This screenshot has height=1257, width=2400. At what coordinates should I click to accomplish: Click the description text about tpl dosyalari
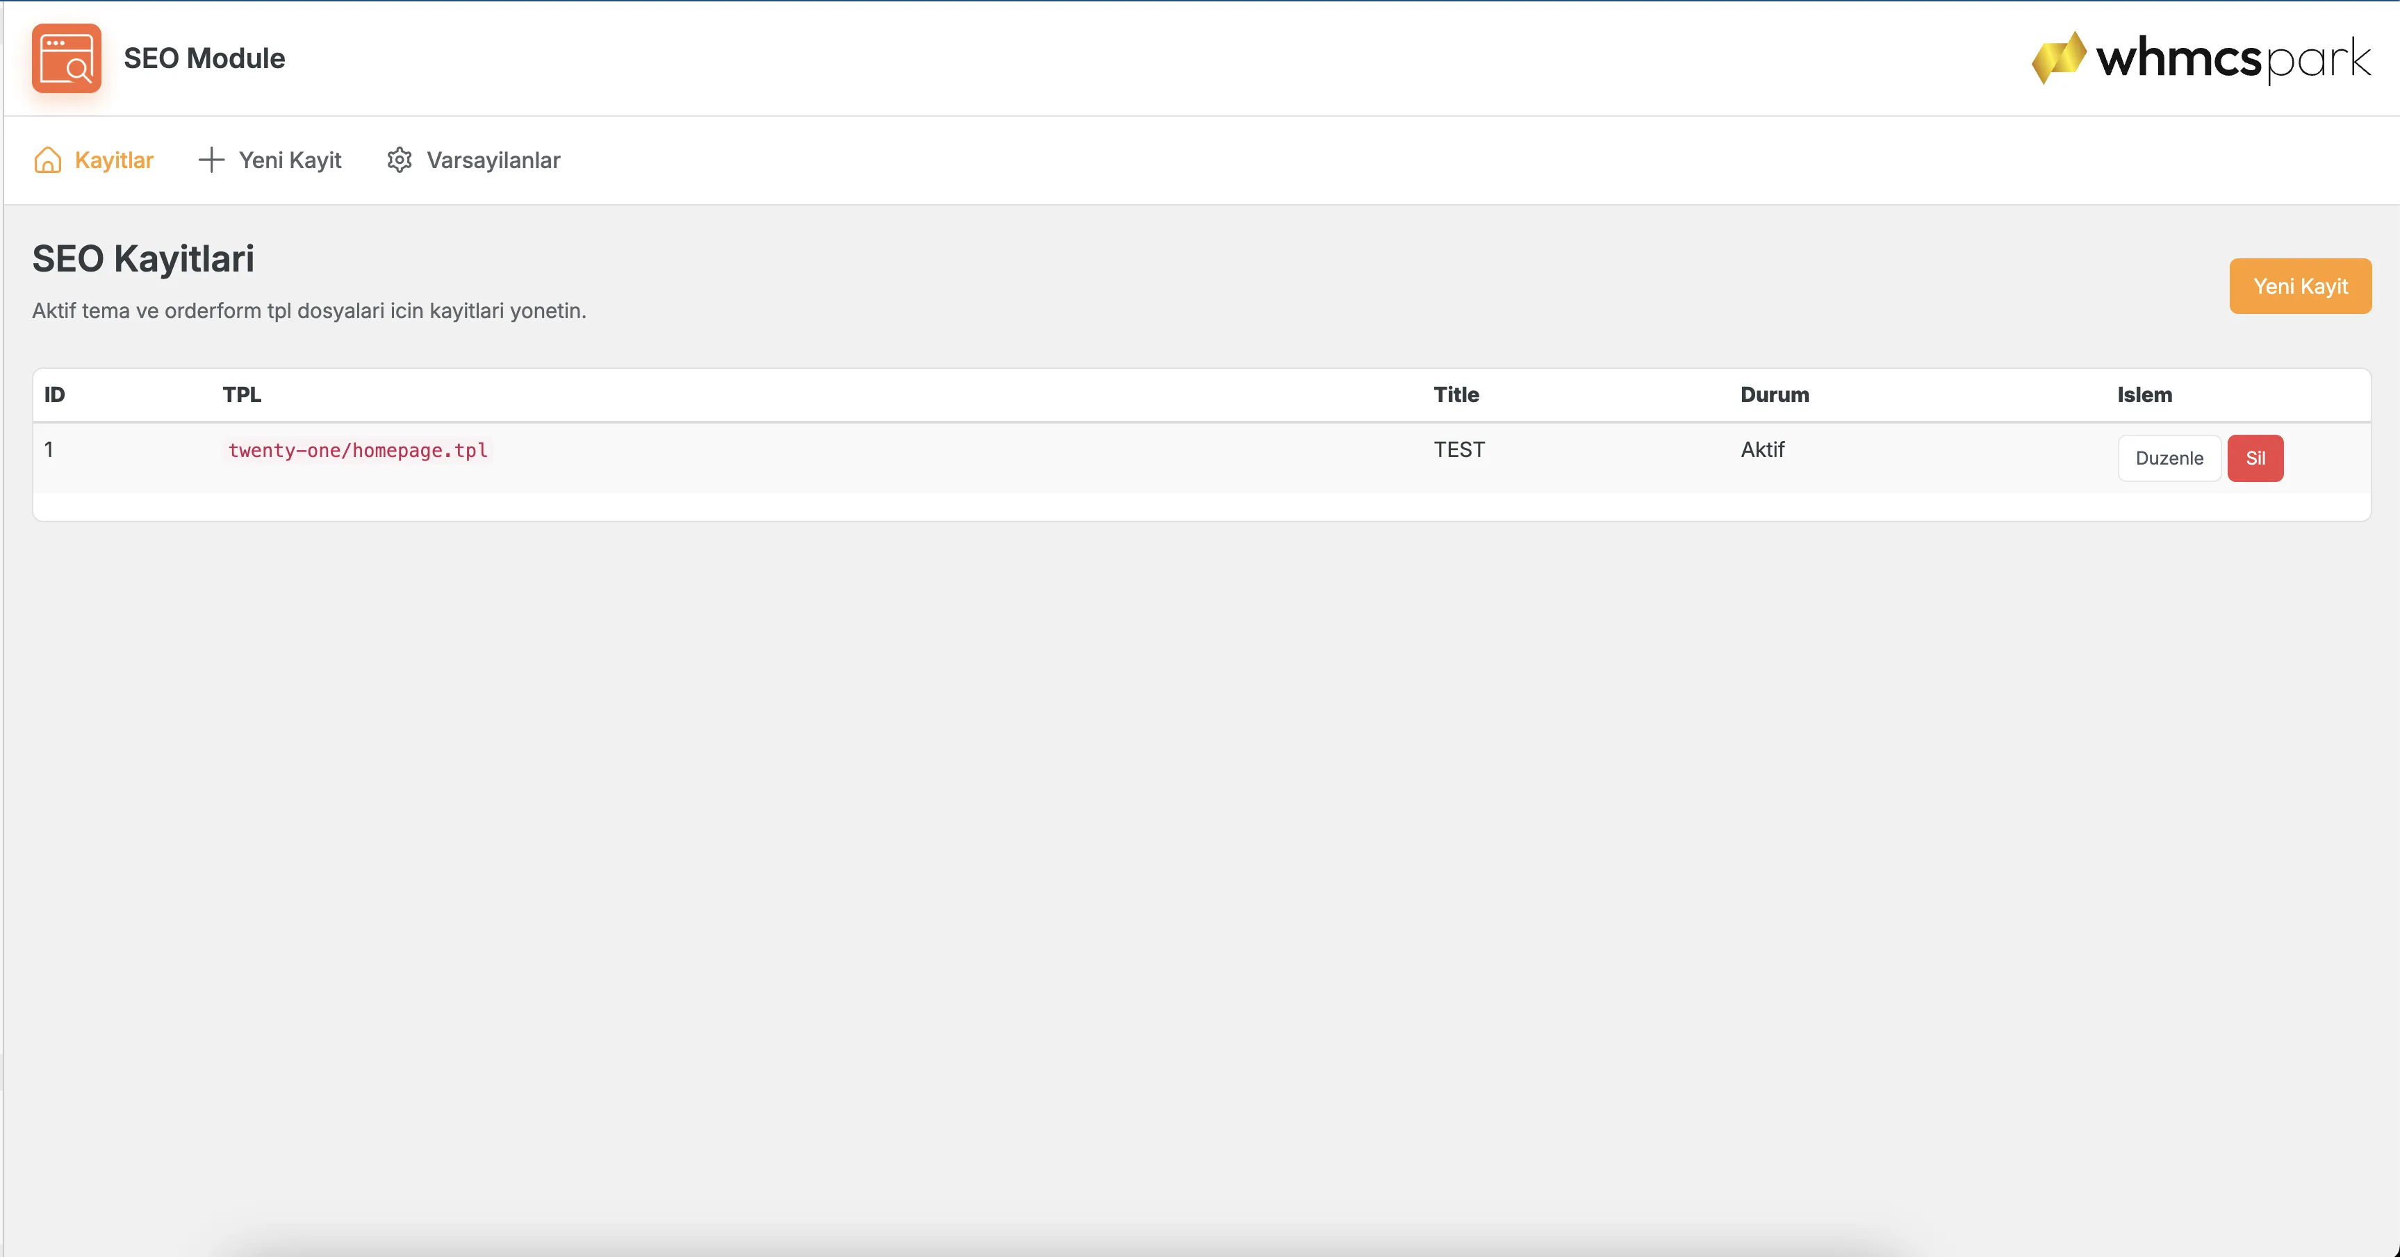309,311
